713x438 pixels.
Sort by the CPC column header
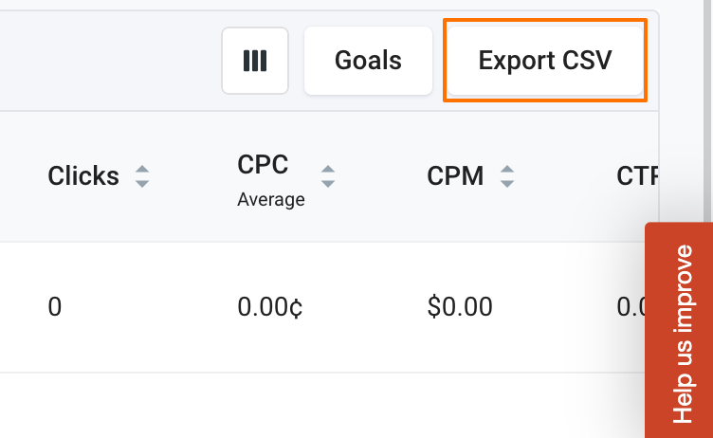point(263,165)
